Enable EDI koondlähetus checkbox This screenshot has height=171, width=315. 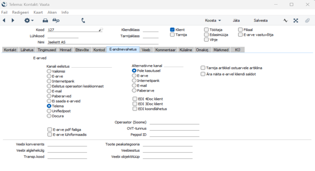[x=135, y=109]
